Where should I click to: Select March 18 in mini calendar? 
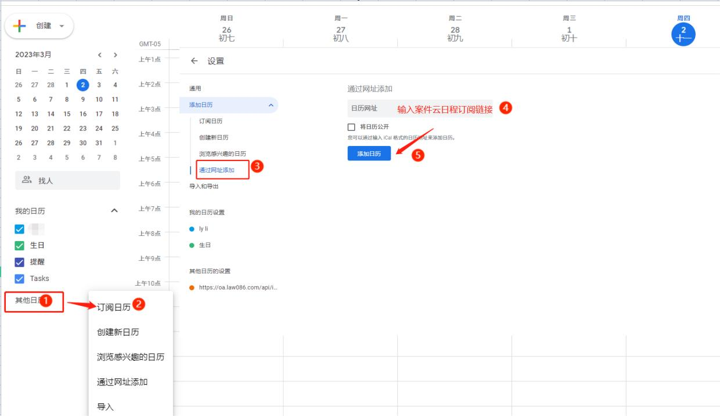[x=115, y=114]
